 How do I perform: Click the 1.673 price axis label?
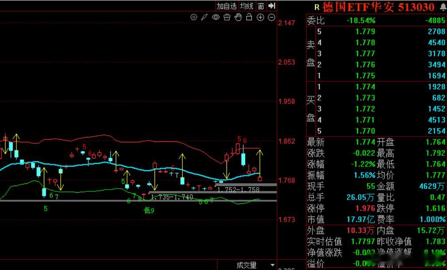(x=286, y=220)
